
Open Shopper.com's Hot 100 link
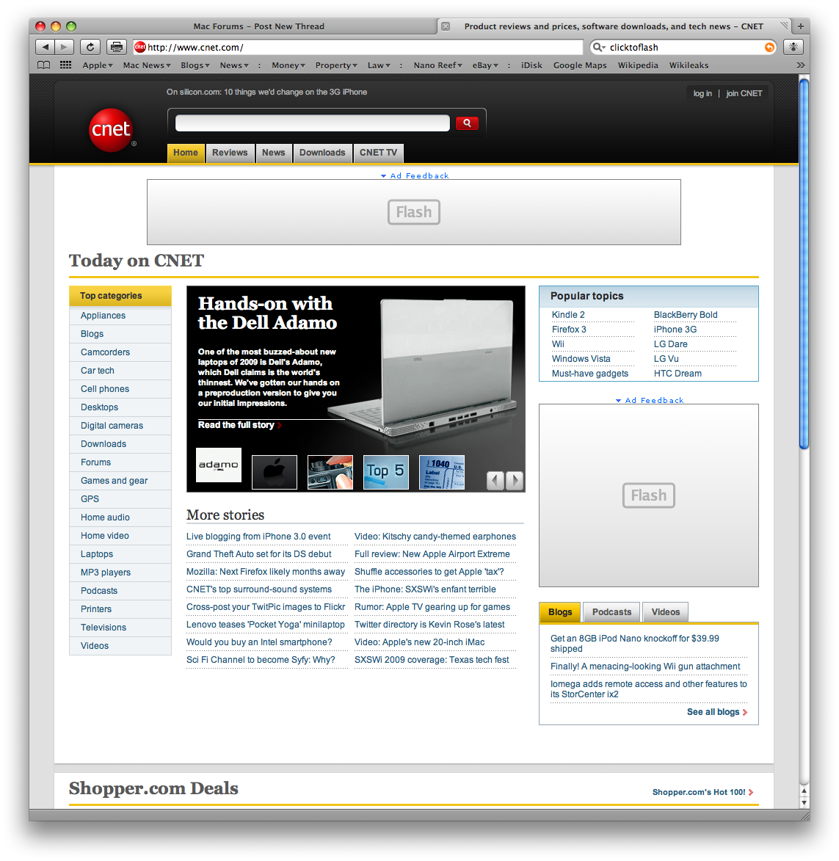(x=702, y=792)
